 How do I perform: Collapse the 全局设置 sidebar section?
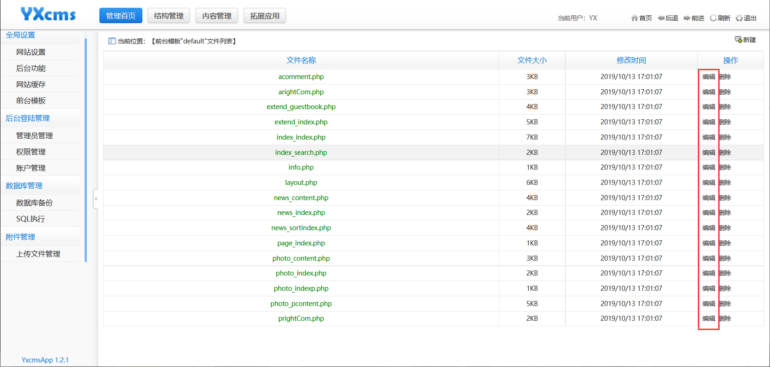coord(20,35)
